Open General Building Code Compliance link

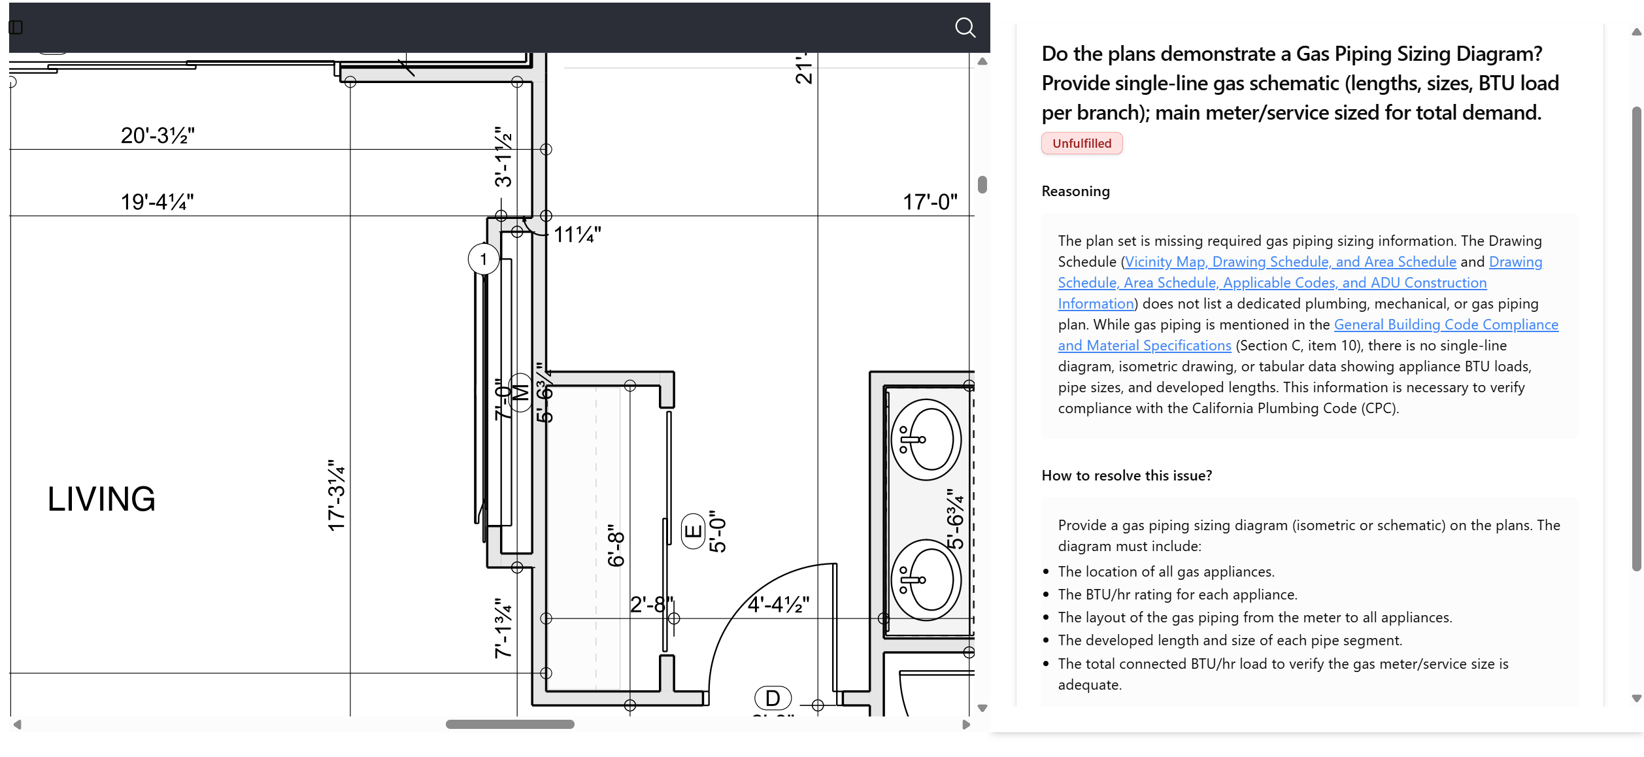click(1309, 335)
